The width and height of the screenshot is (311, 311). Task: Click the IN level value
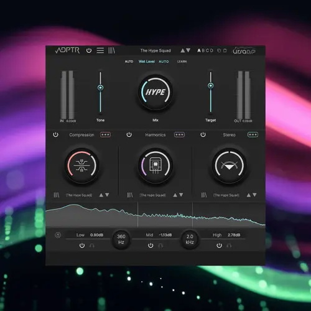pos(71,121)
